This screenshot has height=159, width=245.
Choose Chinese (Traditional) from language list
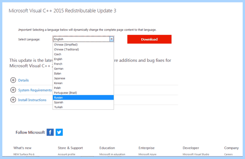83,50
